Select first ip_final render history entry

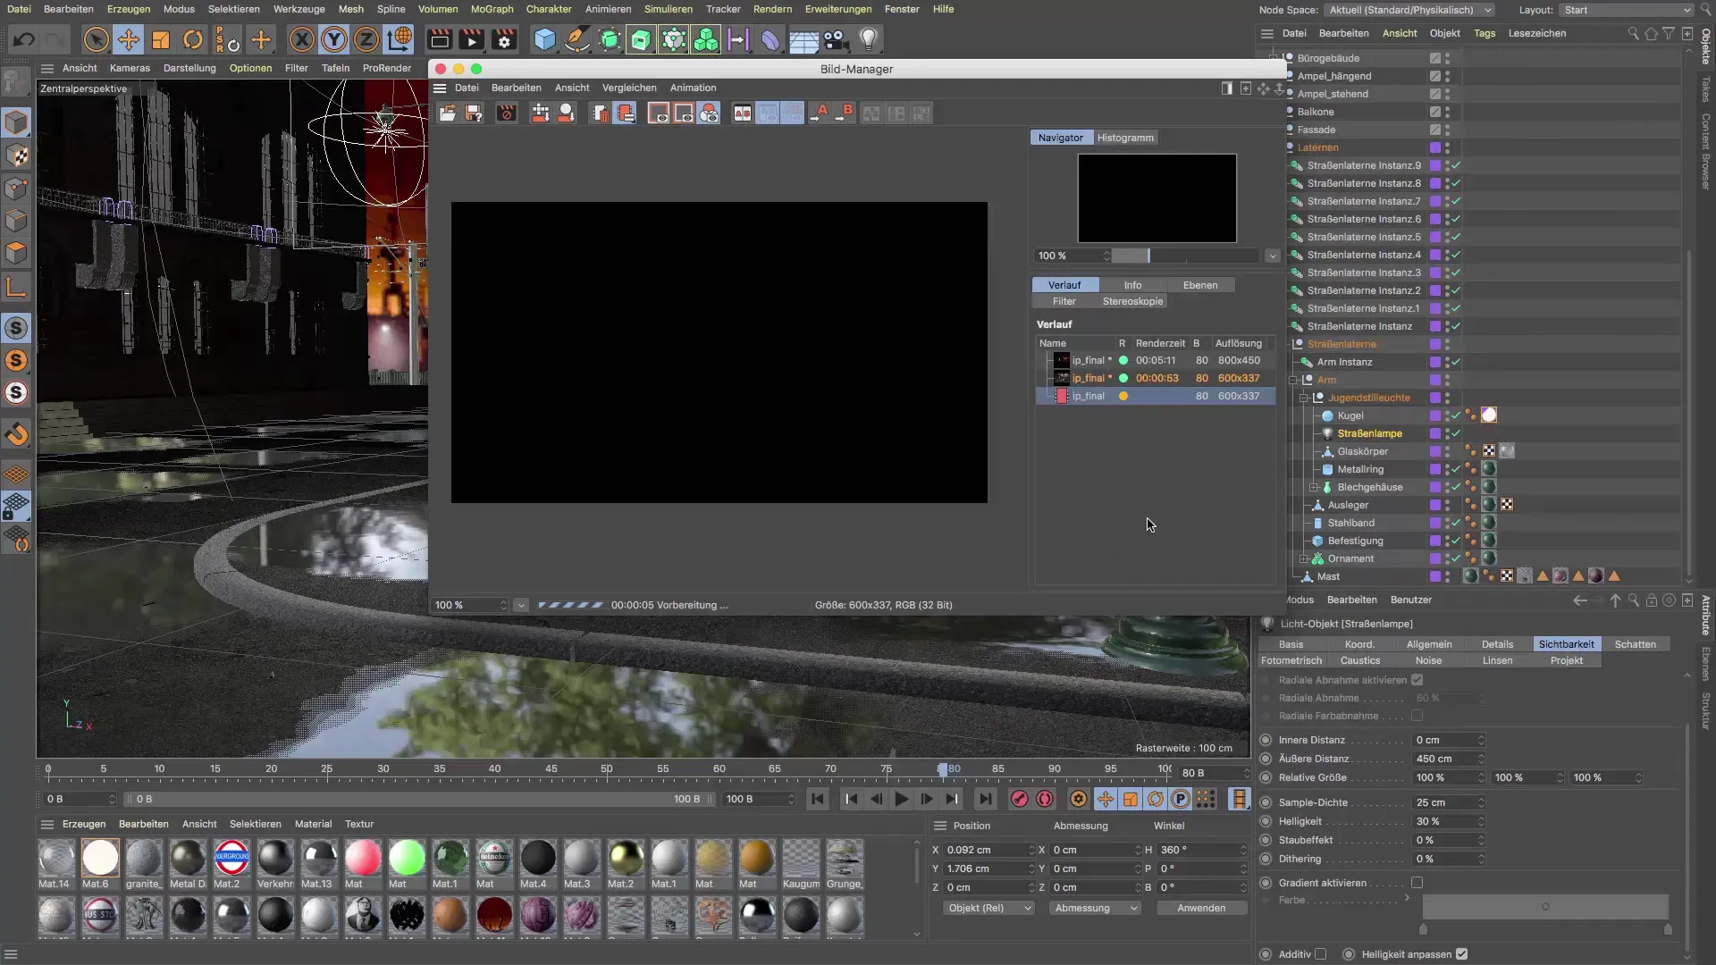1156,360
